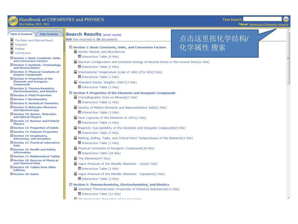Expand Section 3: Physical Constants of Organic Compounds
The image size is (298, 224).
coord(12,72)
